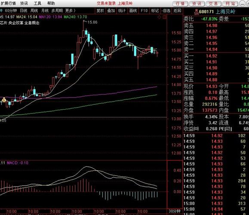Click the R500 badge beside the stock code

(x=197, y=12)
